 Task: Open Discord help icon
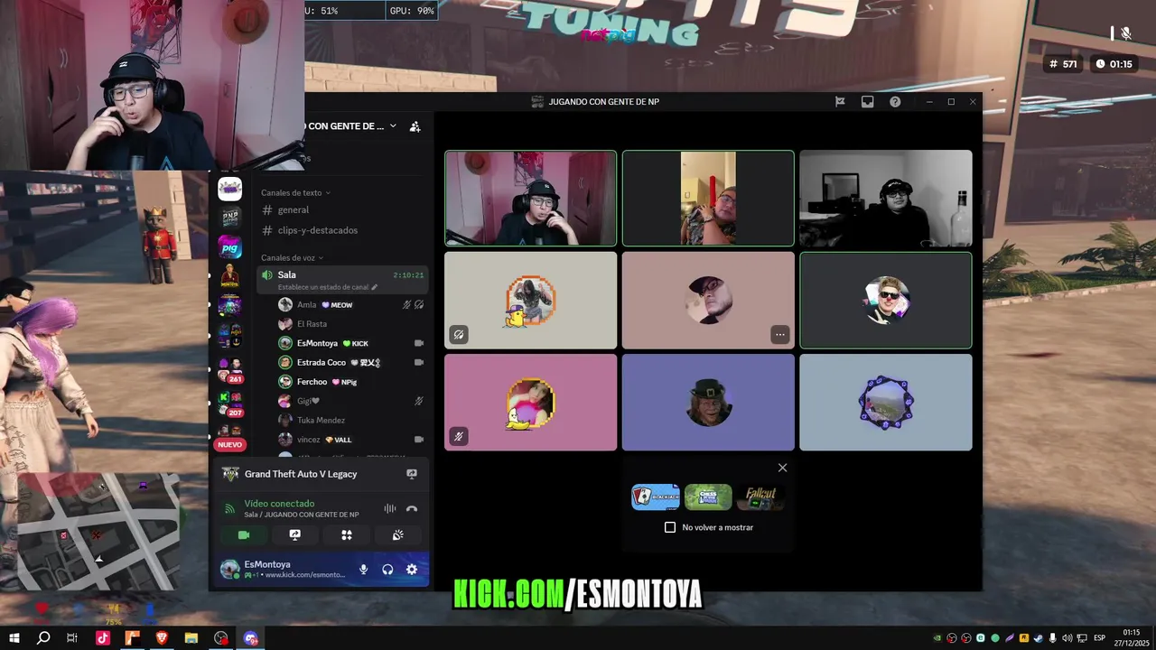pos(895,102)
